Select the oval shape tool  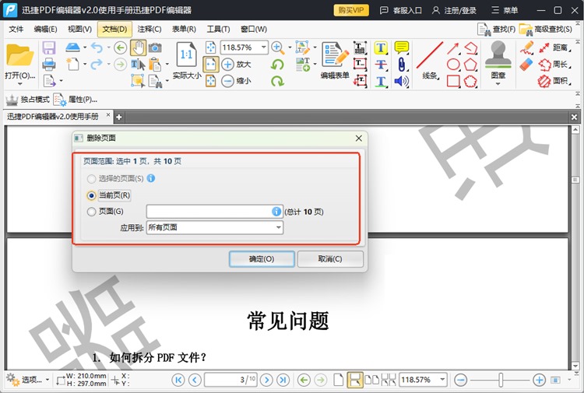point(453,65)
